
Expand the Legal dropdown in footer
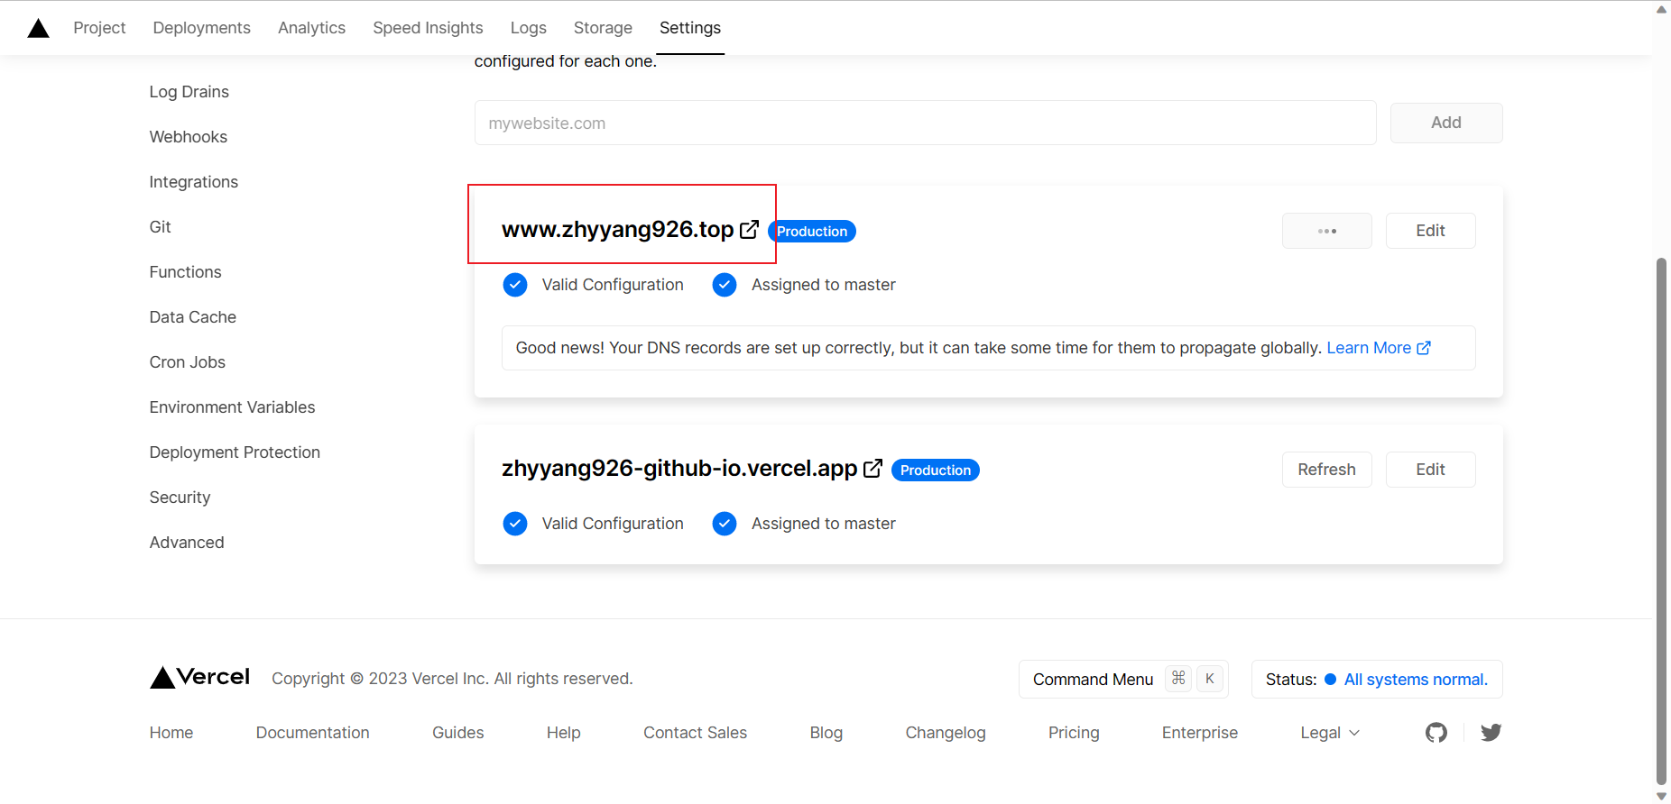point(1330,733)
